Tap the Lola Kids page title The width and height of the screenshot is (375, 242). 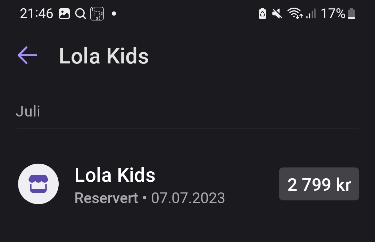tap(104, 57)
